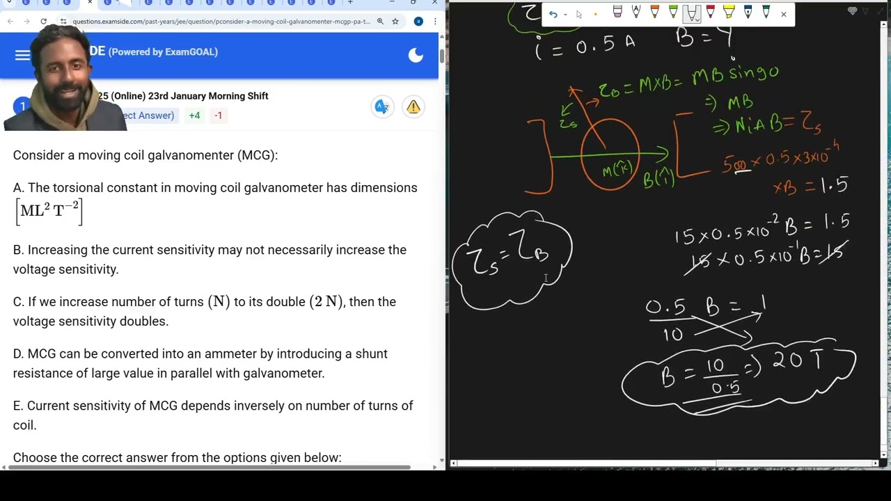This screenshot has height=501, width=891.
Task: Click the gem icon atop the whiteboard
Action: (852, 12)
